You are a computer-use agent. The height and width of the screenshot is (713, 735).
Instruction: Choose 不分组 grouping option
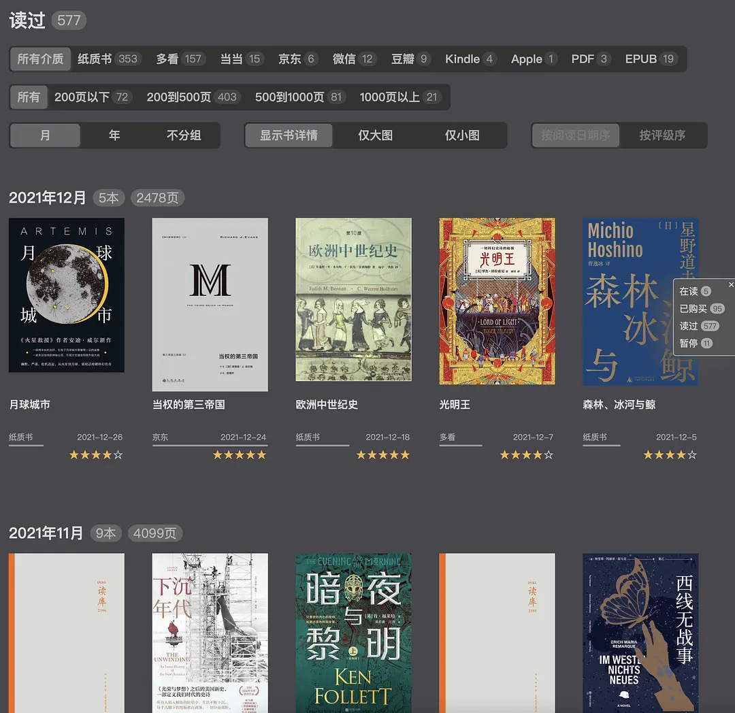click(x=184, y=135)
